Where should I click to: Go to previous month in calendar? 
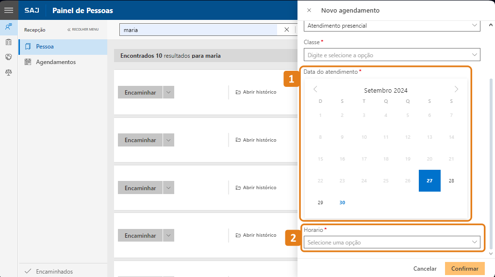315,89
